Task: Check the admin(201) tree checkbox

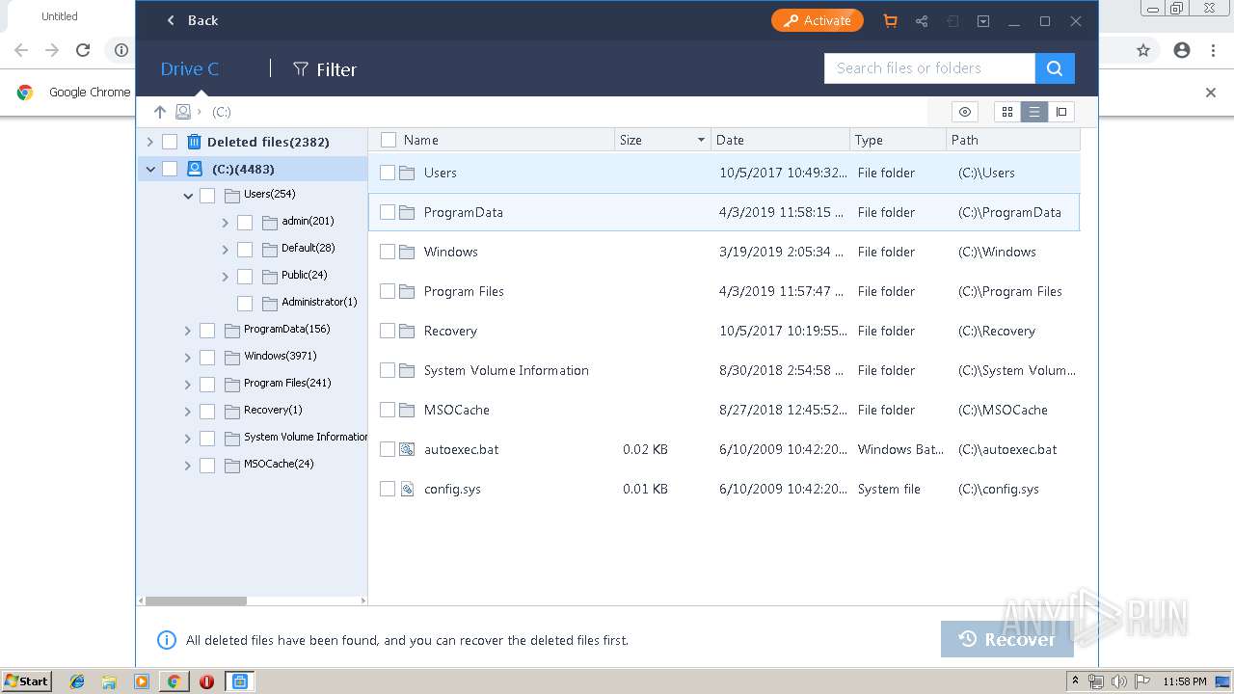Action: (245, 223)
